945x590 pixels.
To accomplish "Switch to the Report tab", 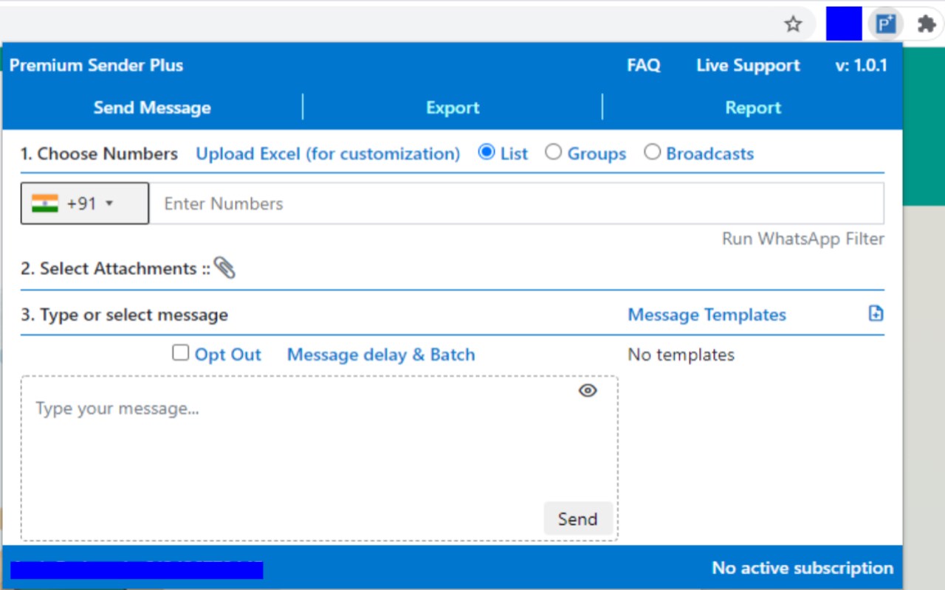I will point(753,108).
